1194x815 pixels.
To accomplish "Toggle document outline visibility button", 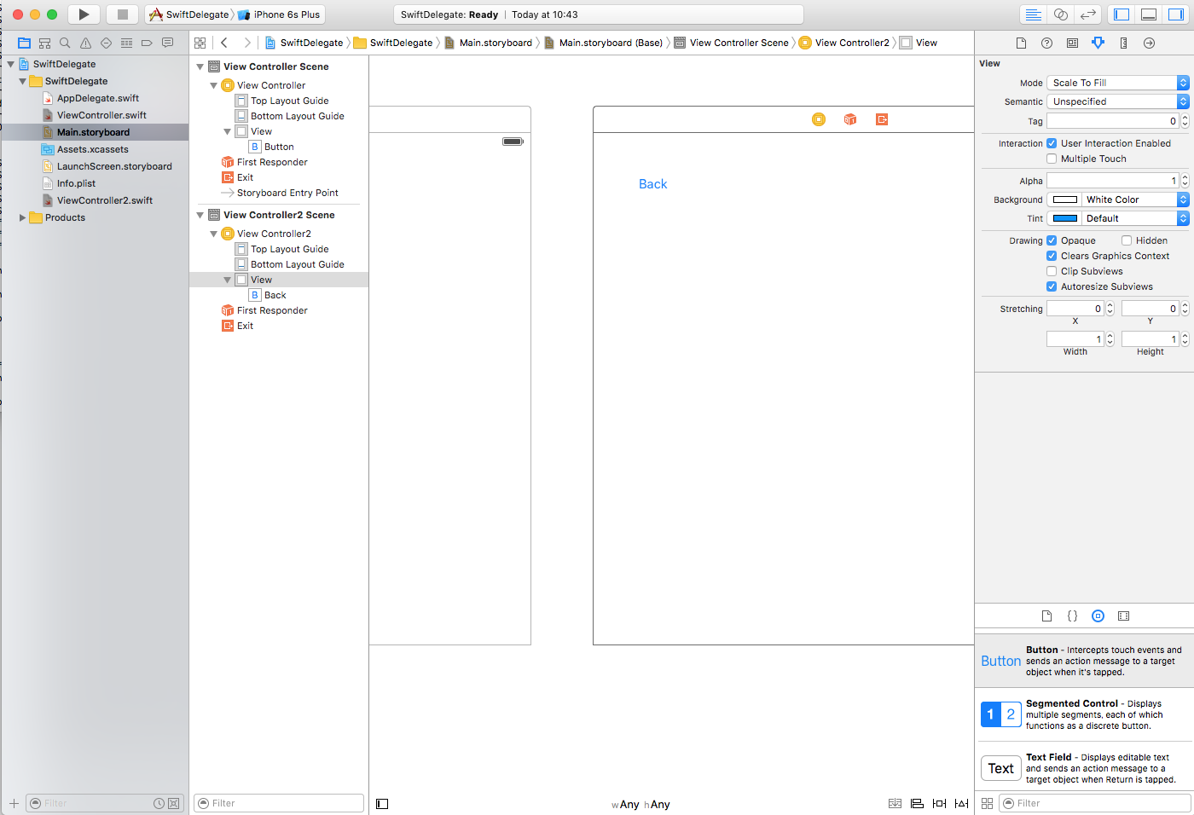I will coord(382,803).
